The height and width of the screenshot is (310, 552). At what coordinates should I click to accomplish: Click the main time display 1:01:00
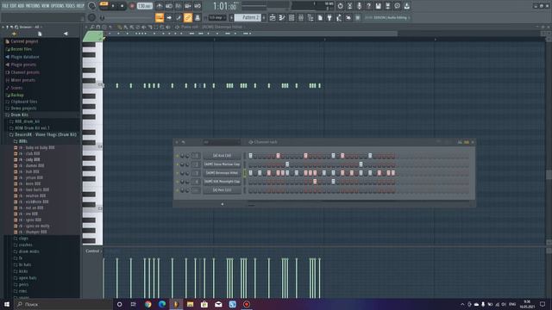[224, 6]
